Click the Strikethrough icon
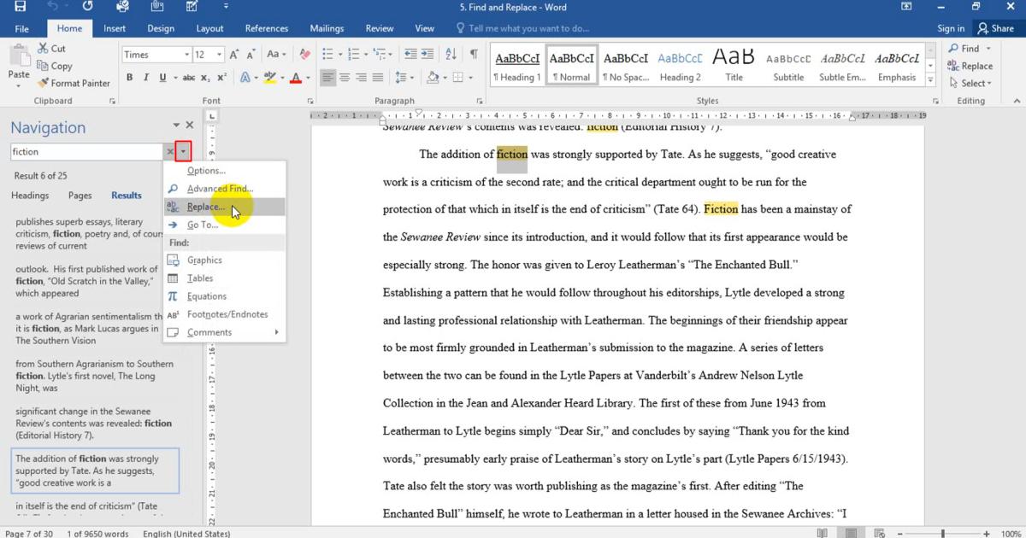 pyautogui.click(x=188, y=78)
